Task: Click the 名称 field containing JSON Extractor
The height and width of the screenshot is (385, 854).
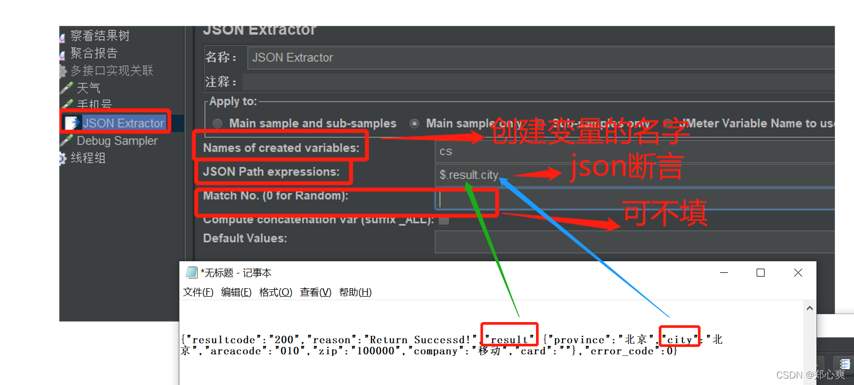Action: [541, 58]
